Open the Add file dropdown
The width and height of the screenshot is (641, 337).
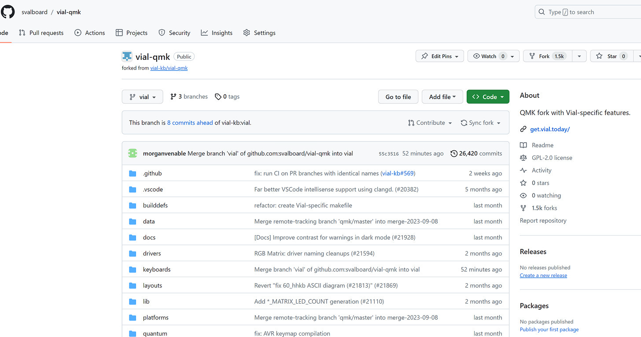pyautogui.click(x=442, y=97)
